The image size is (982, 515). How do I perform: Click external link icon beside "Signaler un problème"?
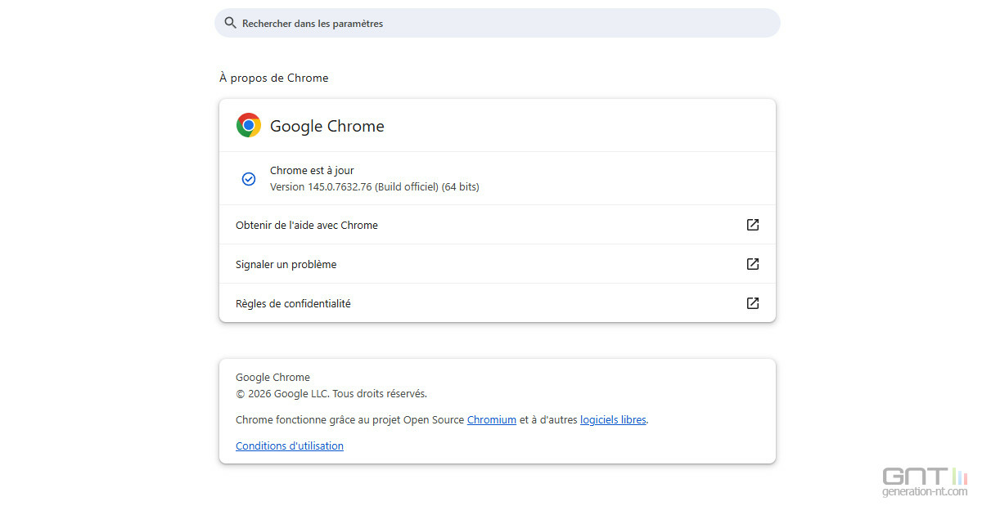pos(753,264)
